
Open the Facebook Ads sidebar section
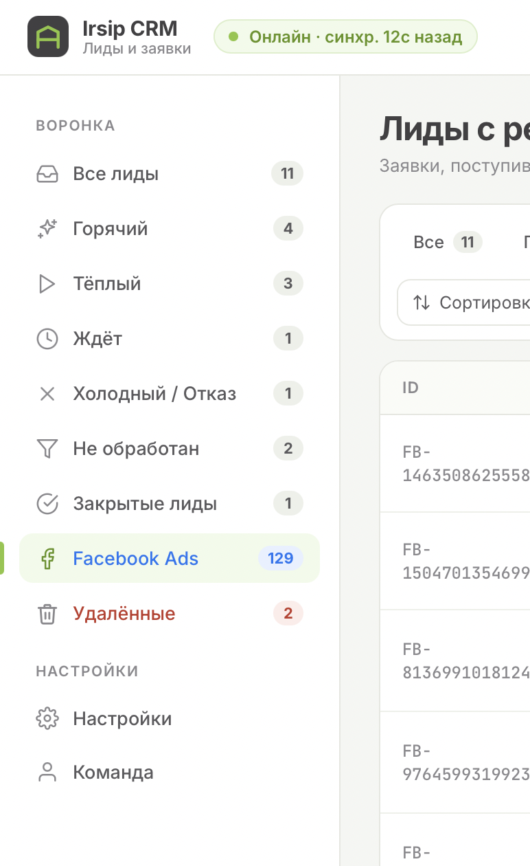pyautogui.click(x=135, y=559)
